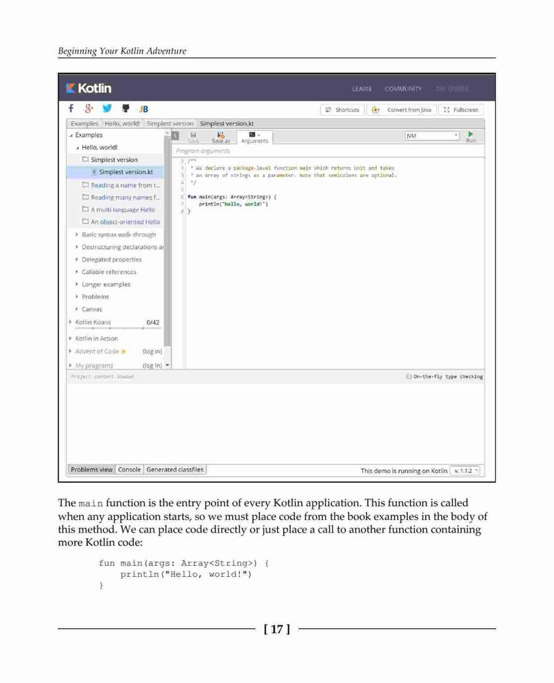This screenshot has width=554, height=683.
Task: Expand My programs section
Action: pos(71,365)
